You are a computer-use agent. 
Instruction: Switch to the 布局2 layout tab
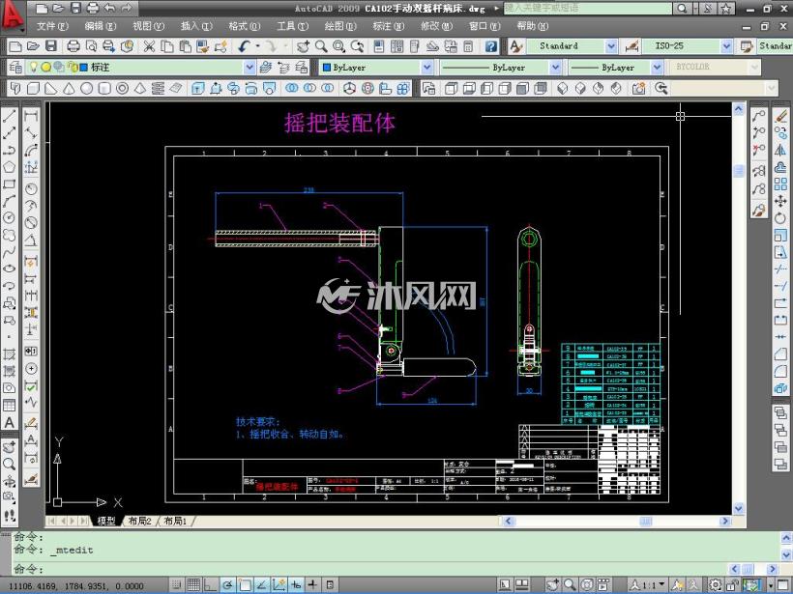(x=139, y=521)
